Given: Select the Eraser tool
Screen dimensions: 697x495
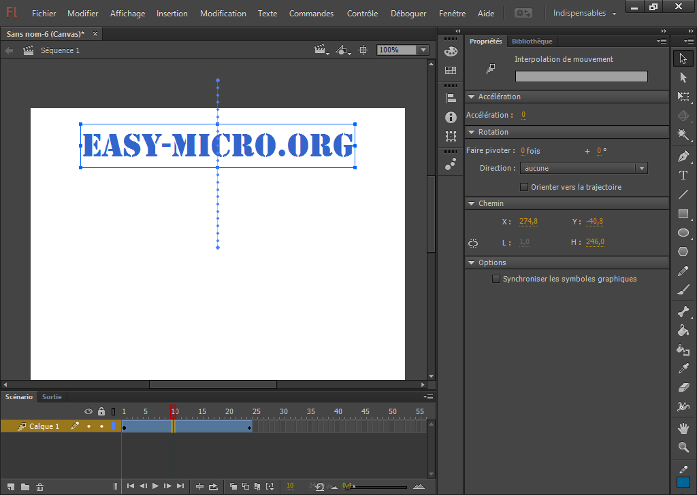Looking at the screenshot, I should click(683, 388).
